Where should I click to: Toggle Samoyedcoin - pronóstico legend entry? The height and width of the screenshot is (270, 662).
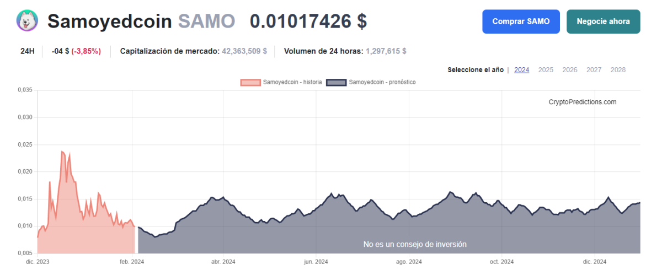371,82
